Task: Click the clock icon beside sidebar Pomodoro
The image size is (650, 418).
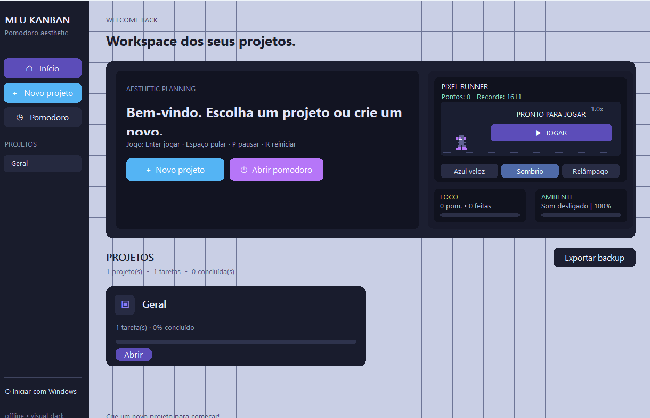Action: [x=20, y=117]
